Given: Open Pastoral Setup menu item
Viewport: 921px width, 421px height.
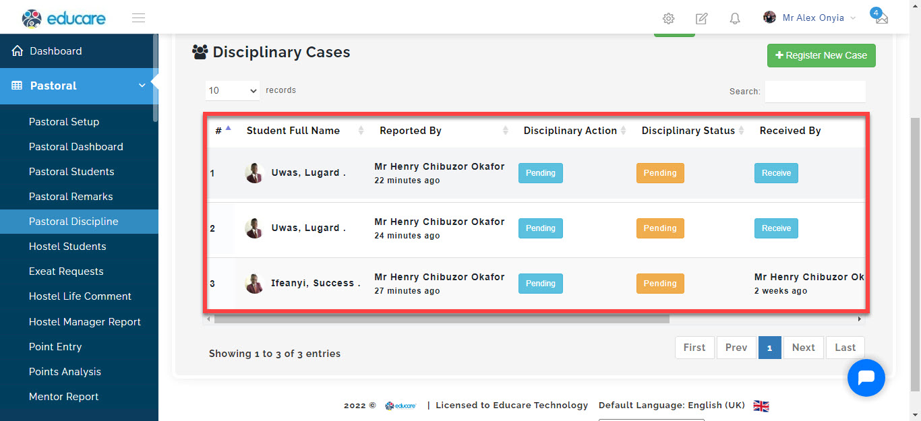Looking at the screenshot, I should (x=64, y=122).
